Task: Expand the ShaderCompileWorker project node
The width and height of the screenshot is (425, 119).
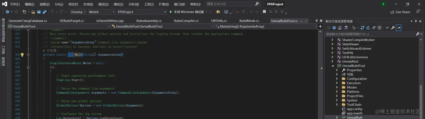Action: click(333, 40)
